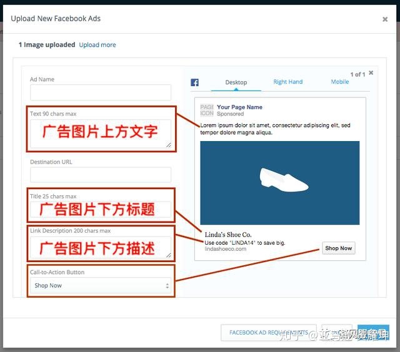Click Linda's Shoe Co. headline in preview

(x=228, y=235)
